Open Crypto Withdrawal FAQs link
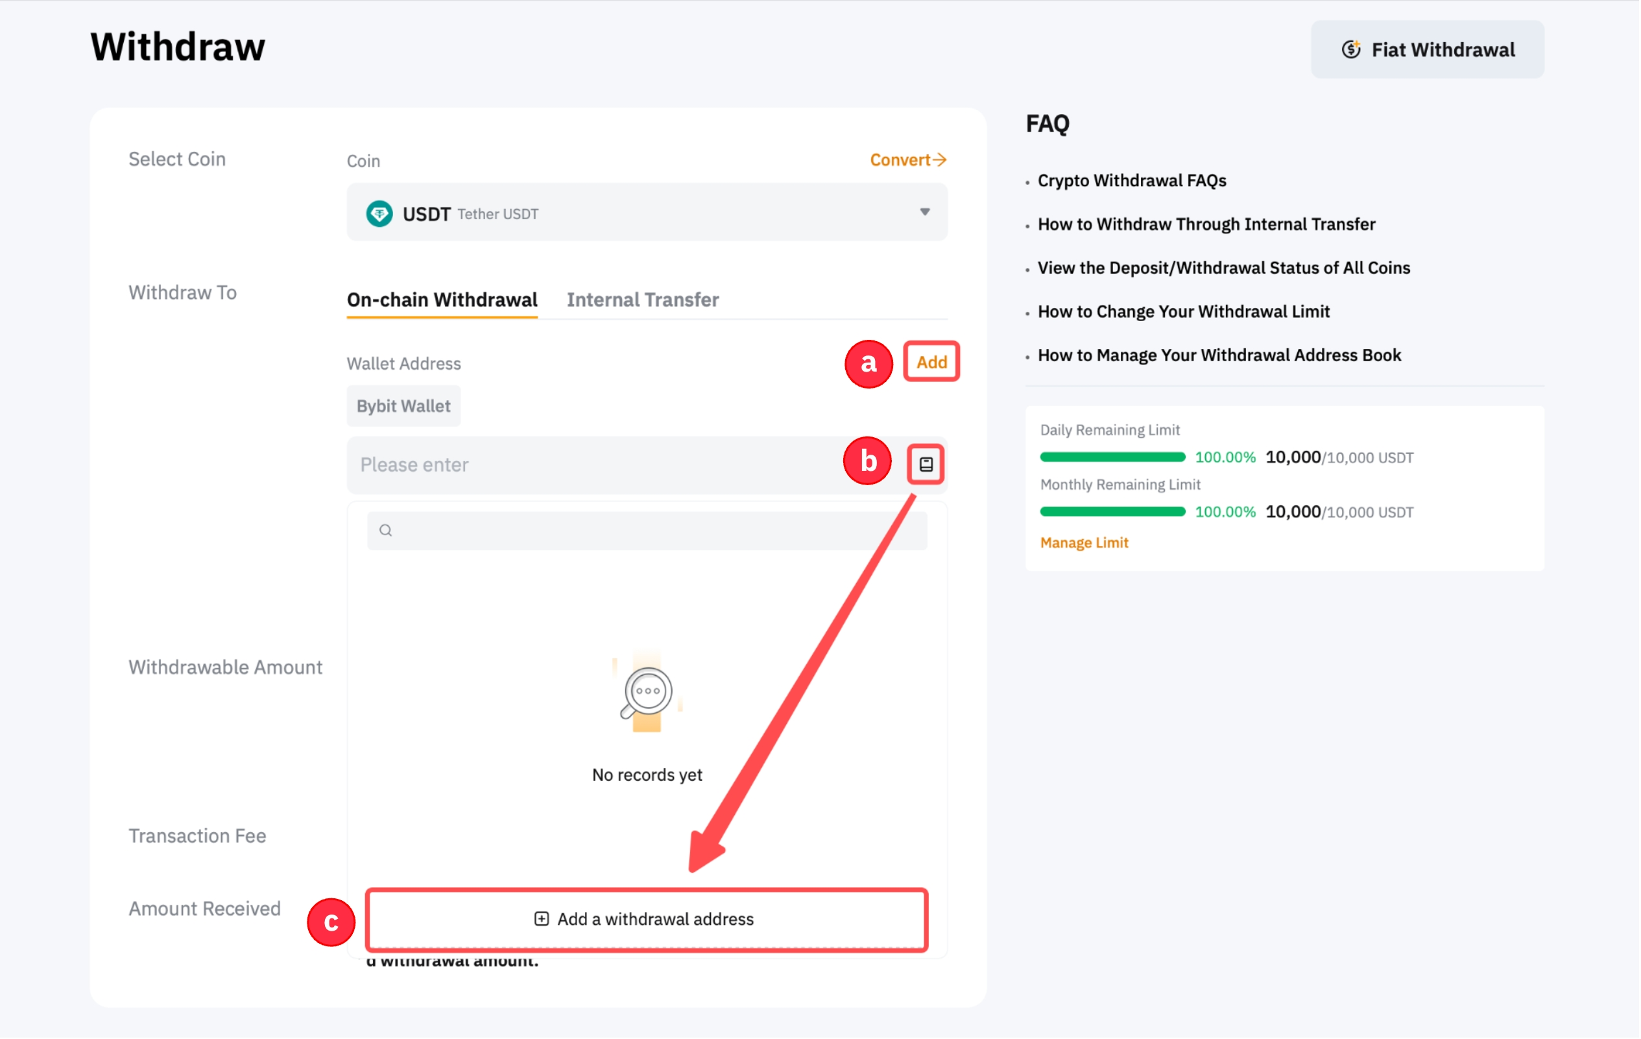This screenshot has width=1641, height=1039. [1132, 180]
